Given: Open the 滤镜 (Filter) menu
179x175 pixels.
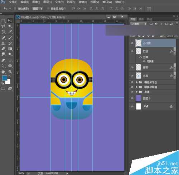Looking at the screenshot, I should (83, 2).
